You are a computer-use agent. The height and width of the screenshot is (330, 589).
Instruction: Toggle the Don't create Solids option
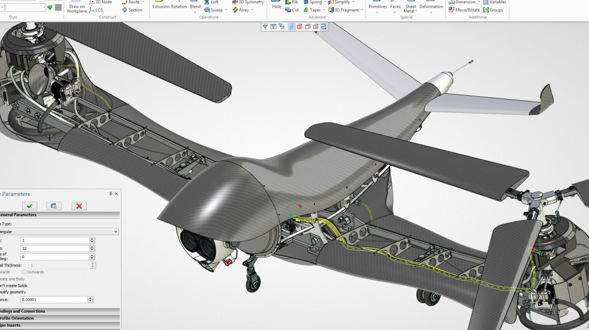13,285
